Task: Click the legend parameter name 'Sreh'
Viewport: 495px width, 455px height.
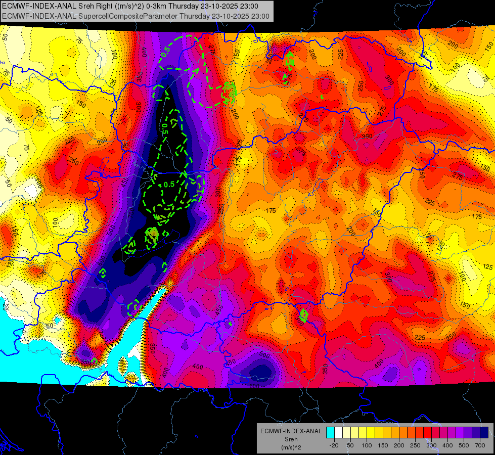Action: (291, 439)
